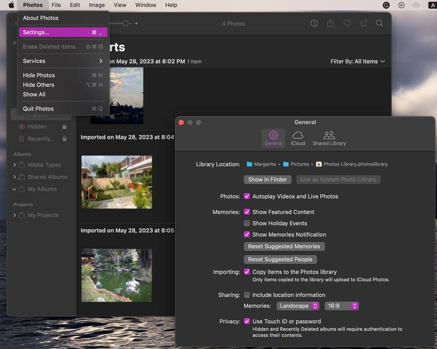The height and width of the screenshot is (349, 437).
Task: Open the Services submenu arrow
Action: (x=101, y=61)
